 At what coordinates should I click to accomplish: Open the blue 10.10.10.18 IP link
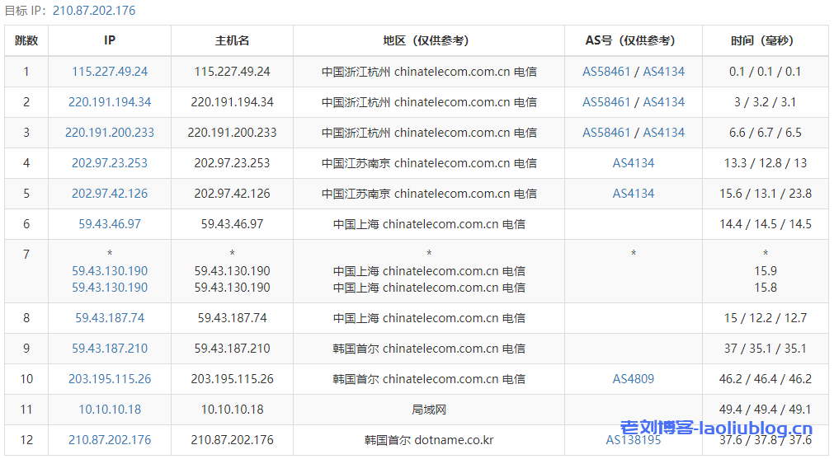pyautogui.click(x=110, y=410)
